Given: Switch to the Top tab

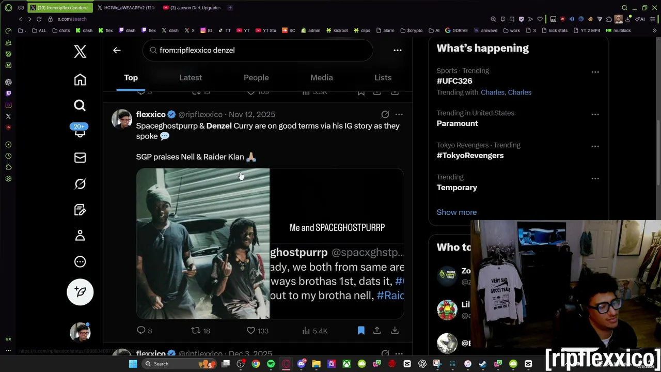Looking at the screenshot, I should tap(131, 78).
